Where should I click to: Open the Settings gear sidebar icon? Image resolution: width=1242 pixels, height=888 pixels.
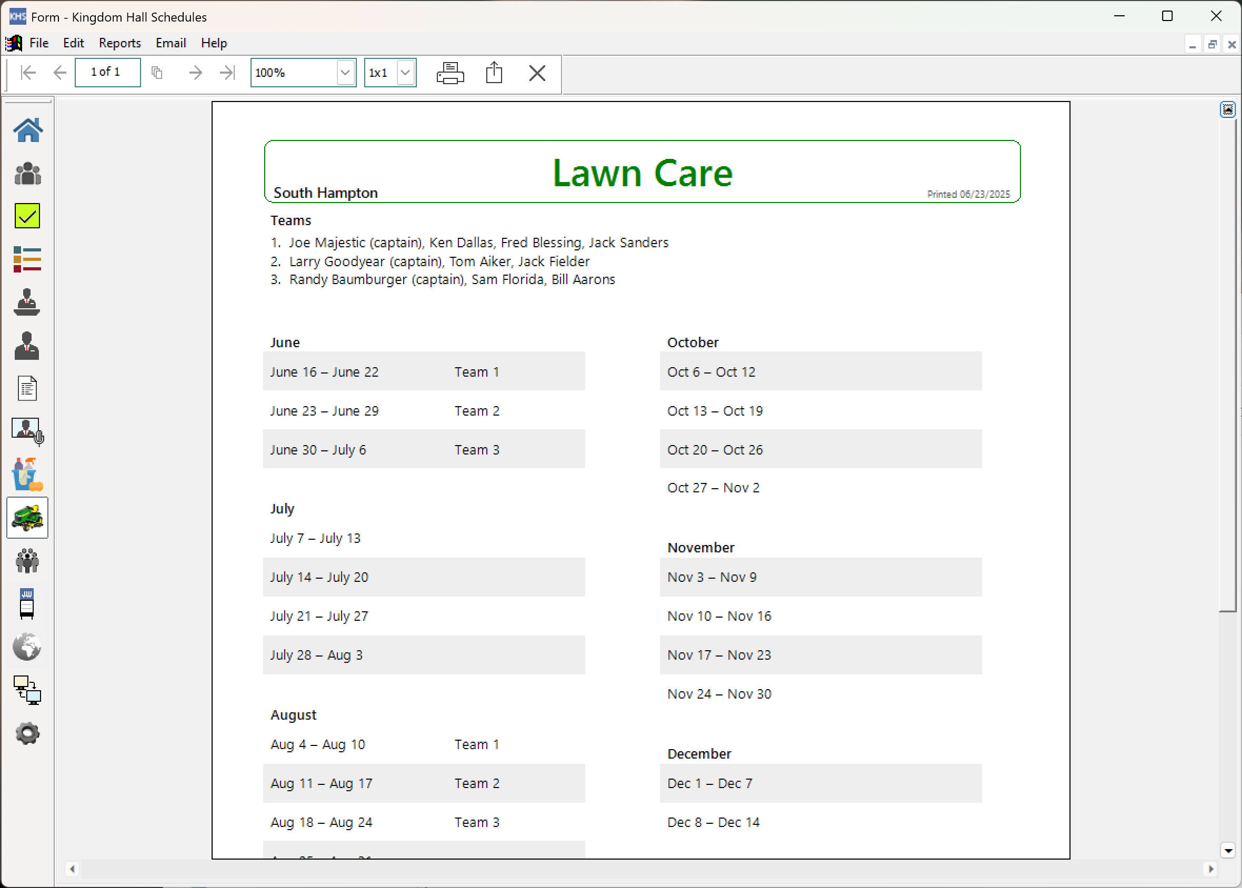click(x=27, y=733)
